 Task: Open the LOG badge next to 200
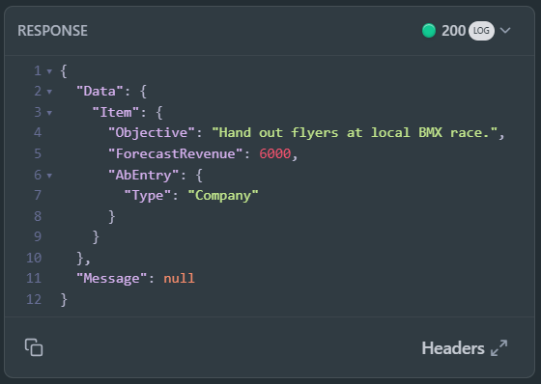(481, 31)
